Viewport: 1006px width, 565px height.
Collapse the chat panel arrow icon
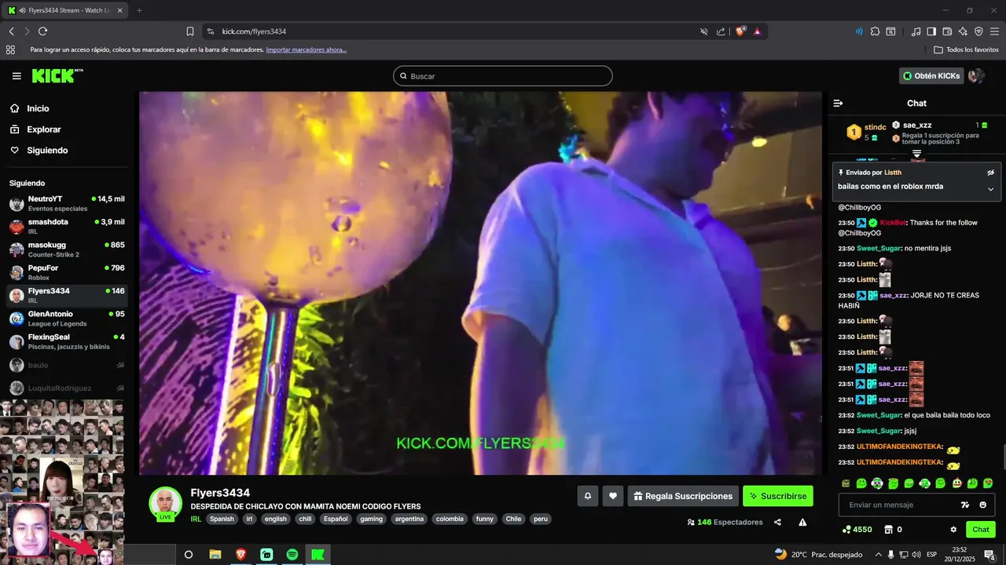point(839,103)
